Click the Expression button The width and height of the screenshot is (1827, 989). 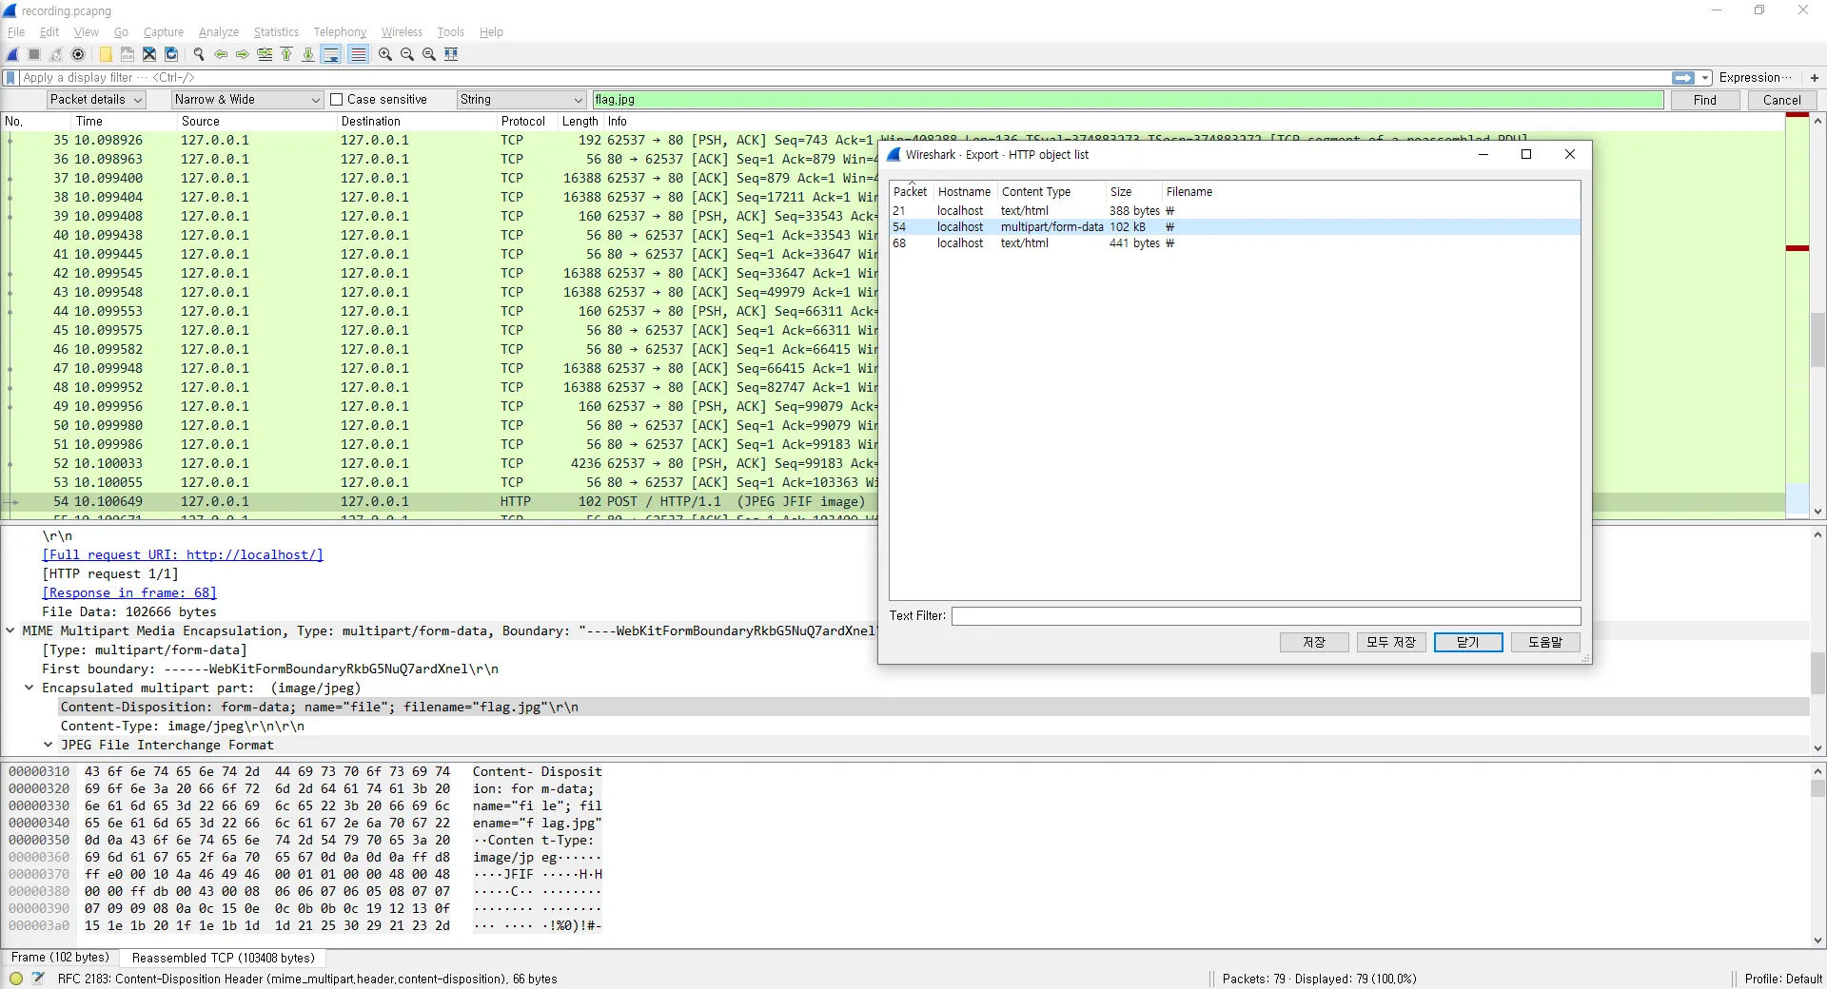tap(1755, 78)
